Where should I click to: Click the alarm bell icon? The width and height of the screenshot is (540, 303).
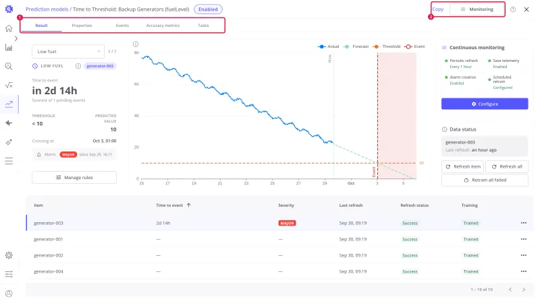39,155
